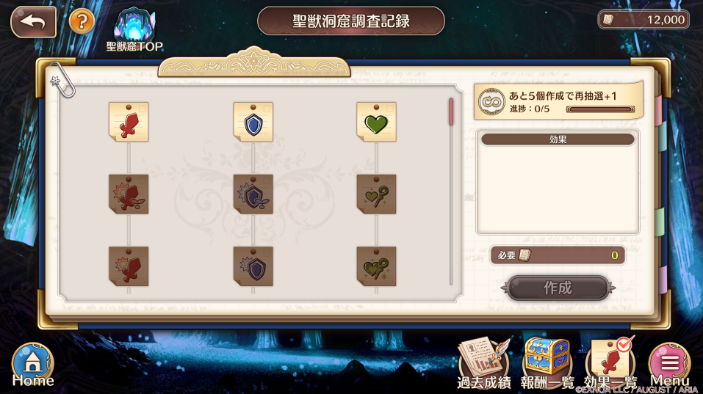Screen dimensions: 703x394
Task: Select the locked burst shield note in bottom row
Action: point(253,266)
